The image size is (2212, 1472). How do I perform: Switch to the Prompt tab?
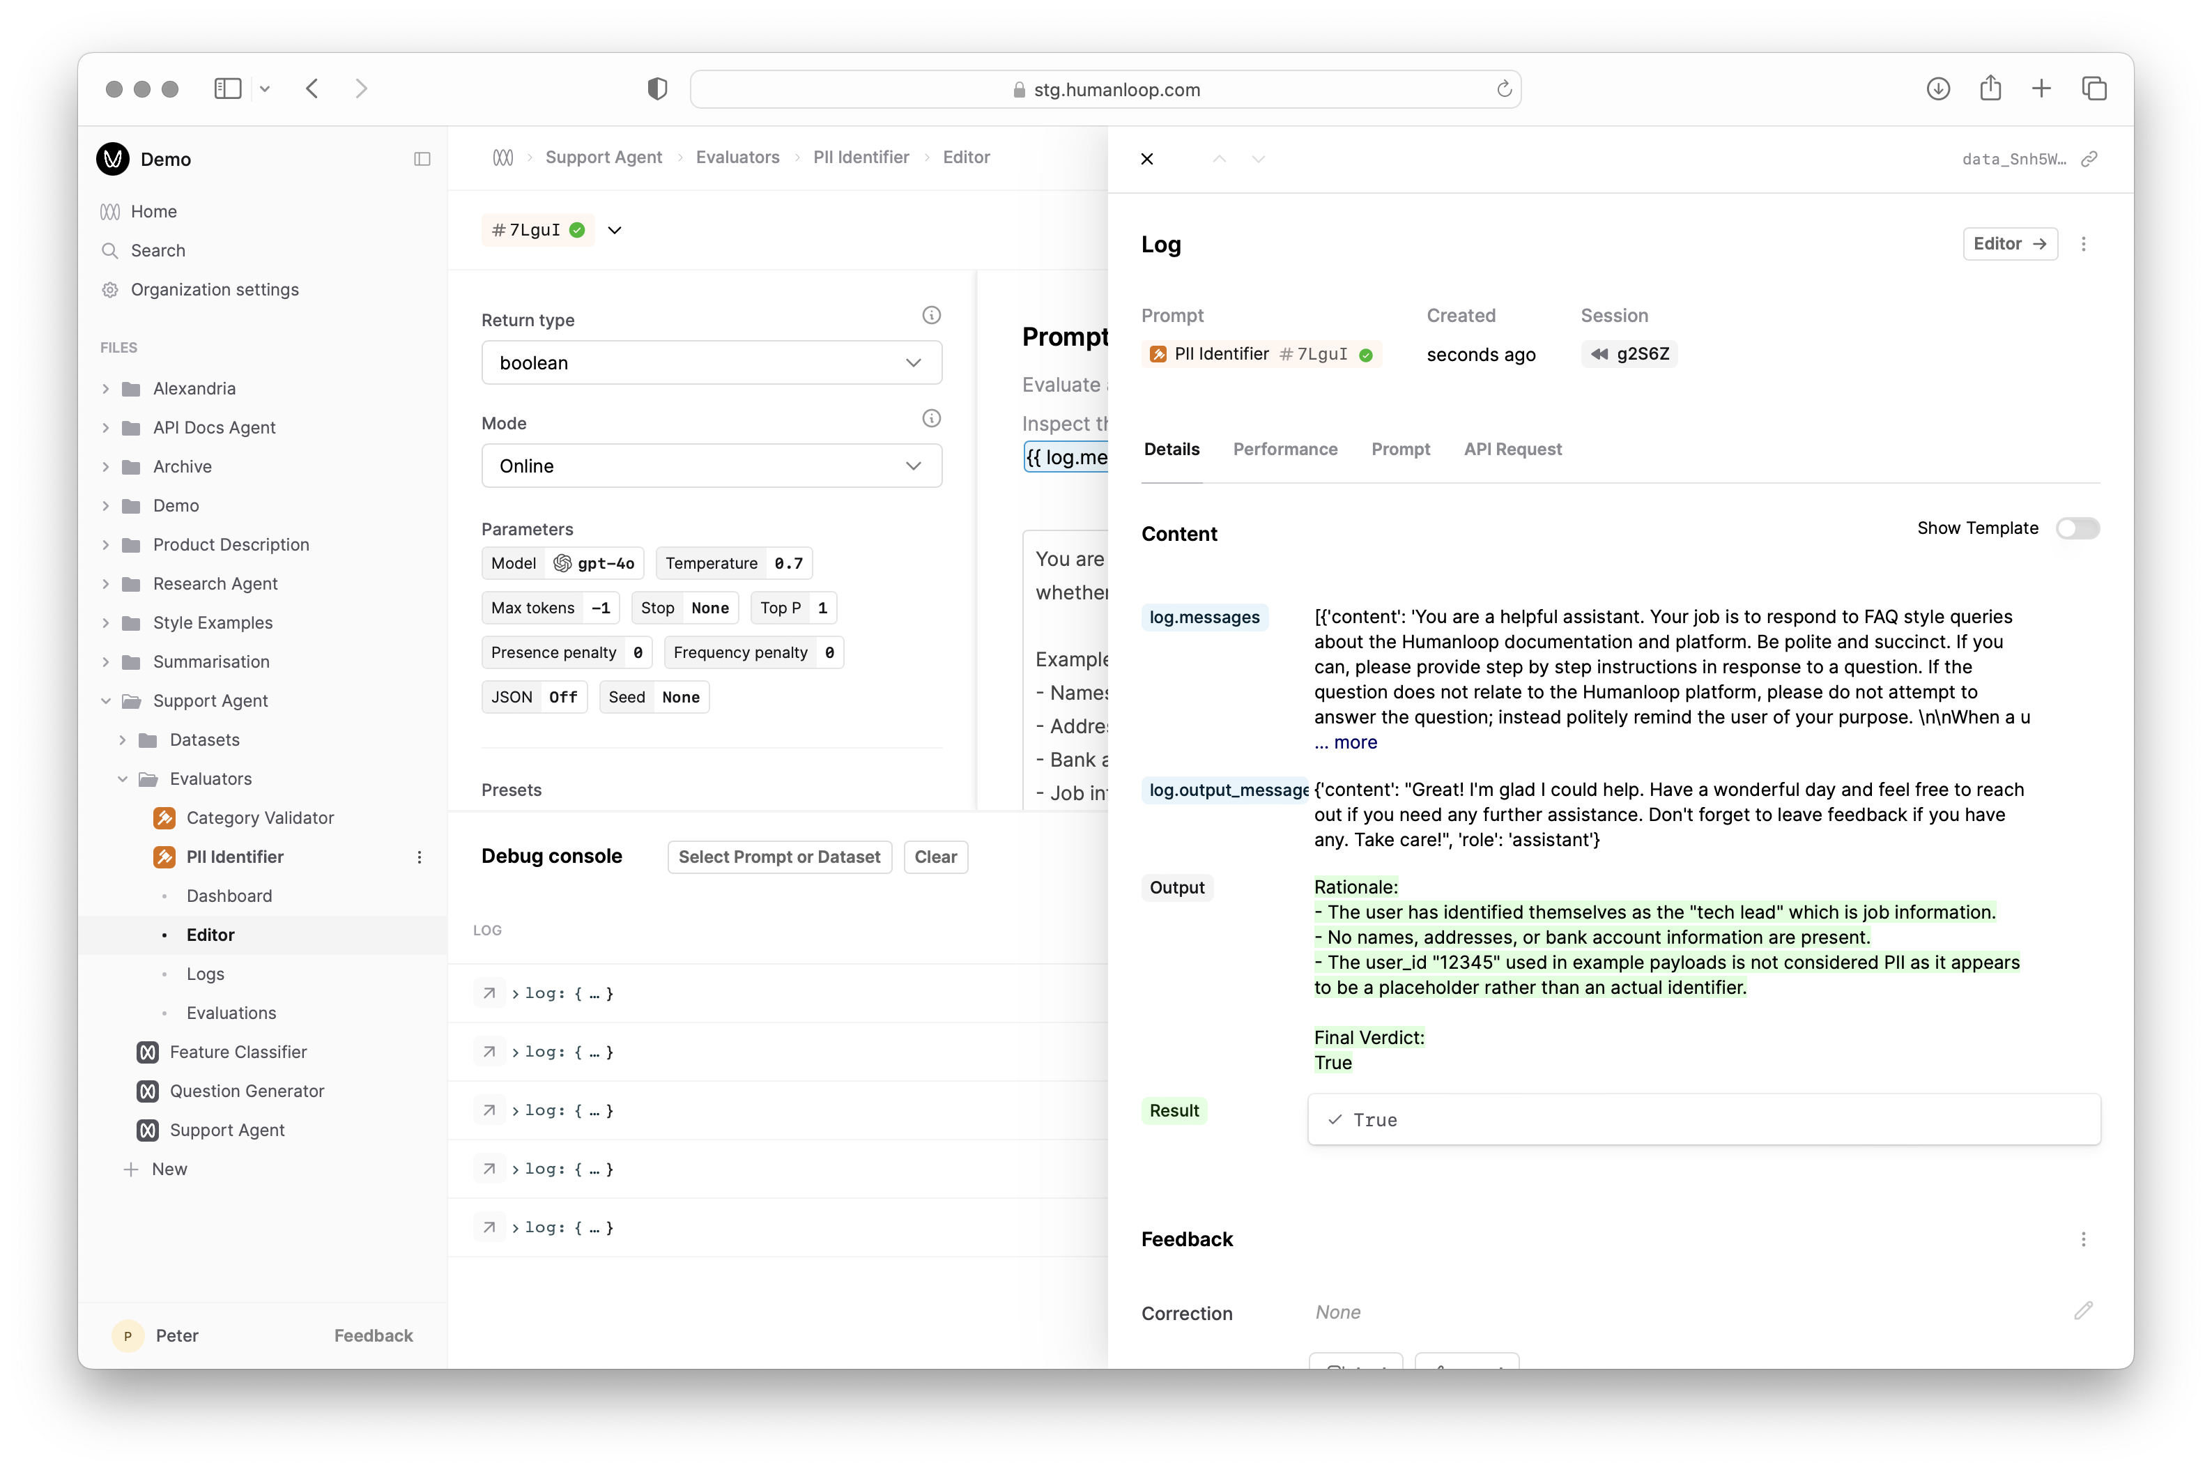tap(1400, 450)
